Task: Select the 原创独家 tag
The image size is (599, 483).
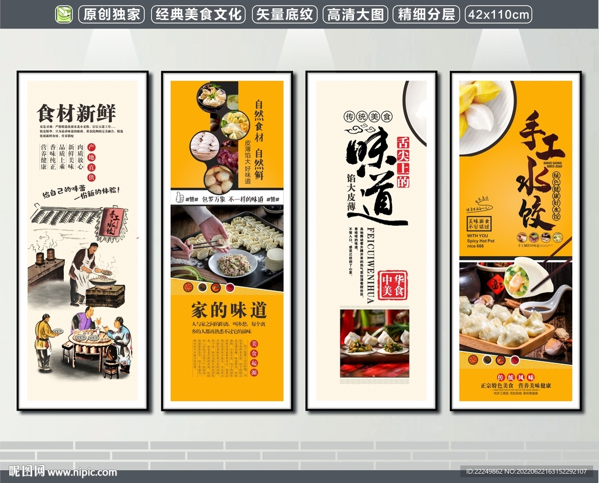Action: [x=112, y=14]
